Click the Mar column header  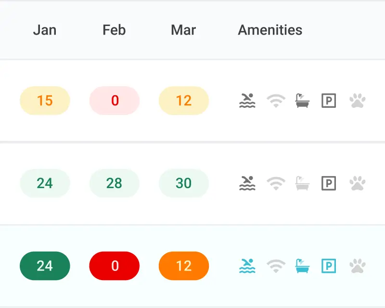point(183,30)
